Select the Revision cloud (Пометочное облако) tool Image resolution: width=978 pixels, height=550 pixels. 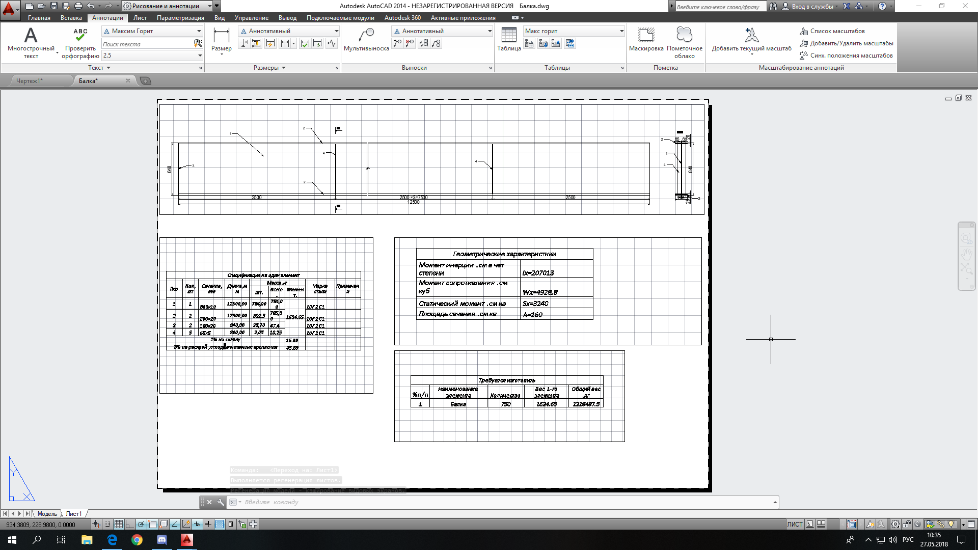click(684, 35)
